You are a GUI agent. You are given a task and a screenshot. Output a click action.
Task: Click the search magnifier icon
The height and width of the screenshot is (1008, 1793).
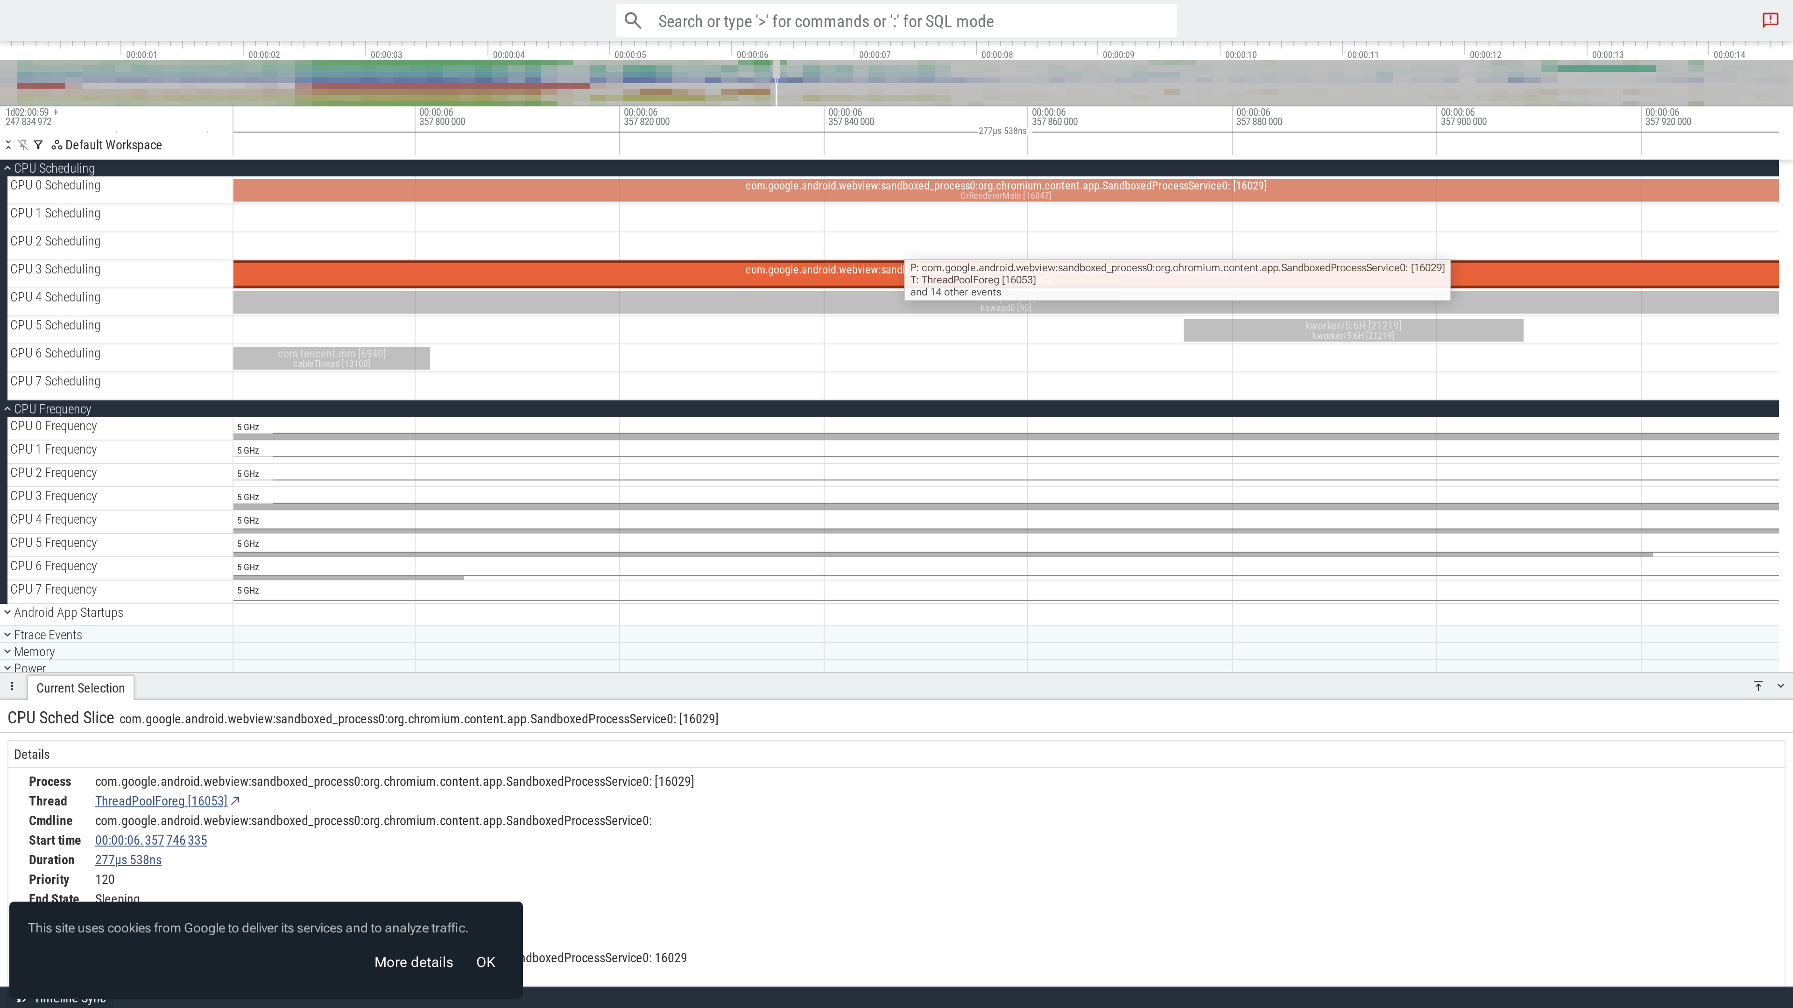pos(633,21)
